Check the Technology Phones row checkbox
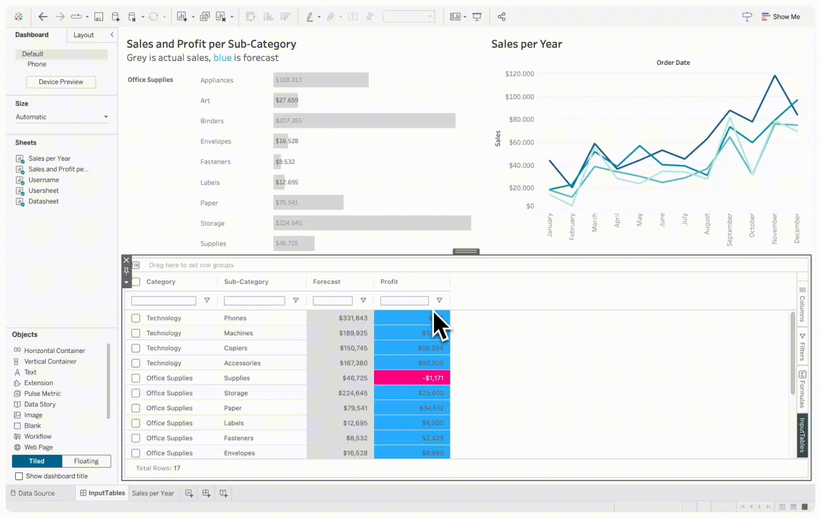This screenshot has height=518, width=821. point(136,318)
